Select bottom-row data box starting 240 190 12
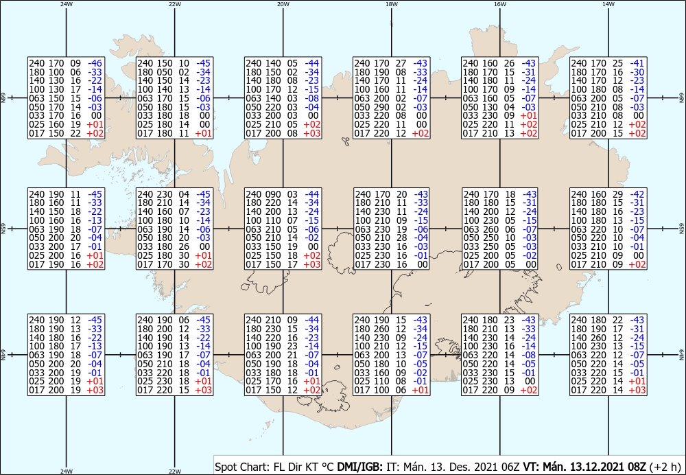This screenshot has height=475, width=686. point(66,355)
